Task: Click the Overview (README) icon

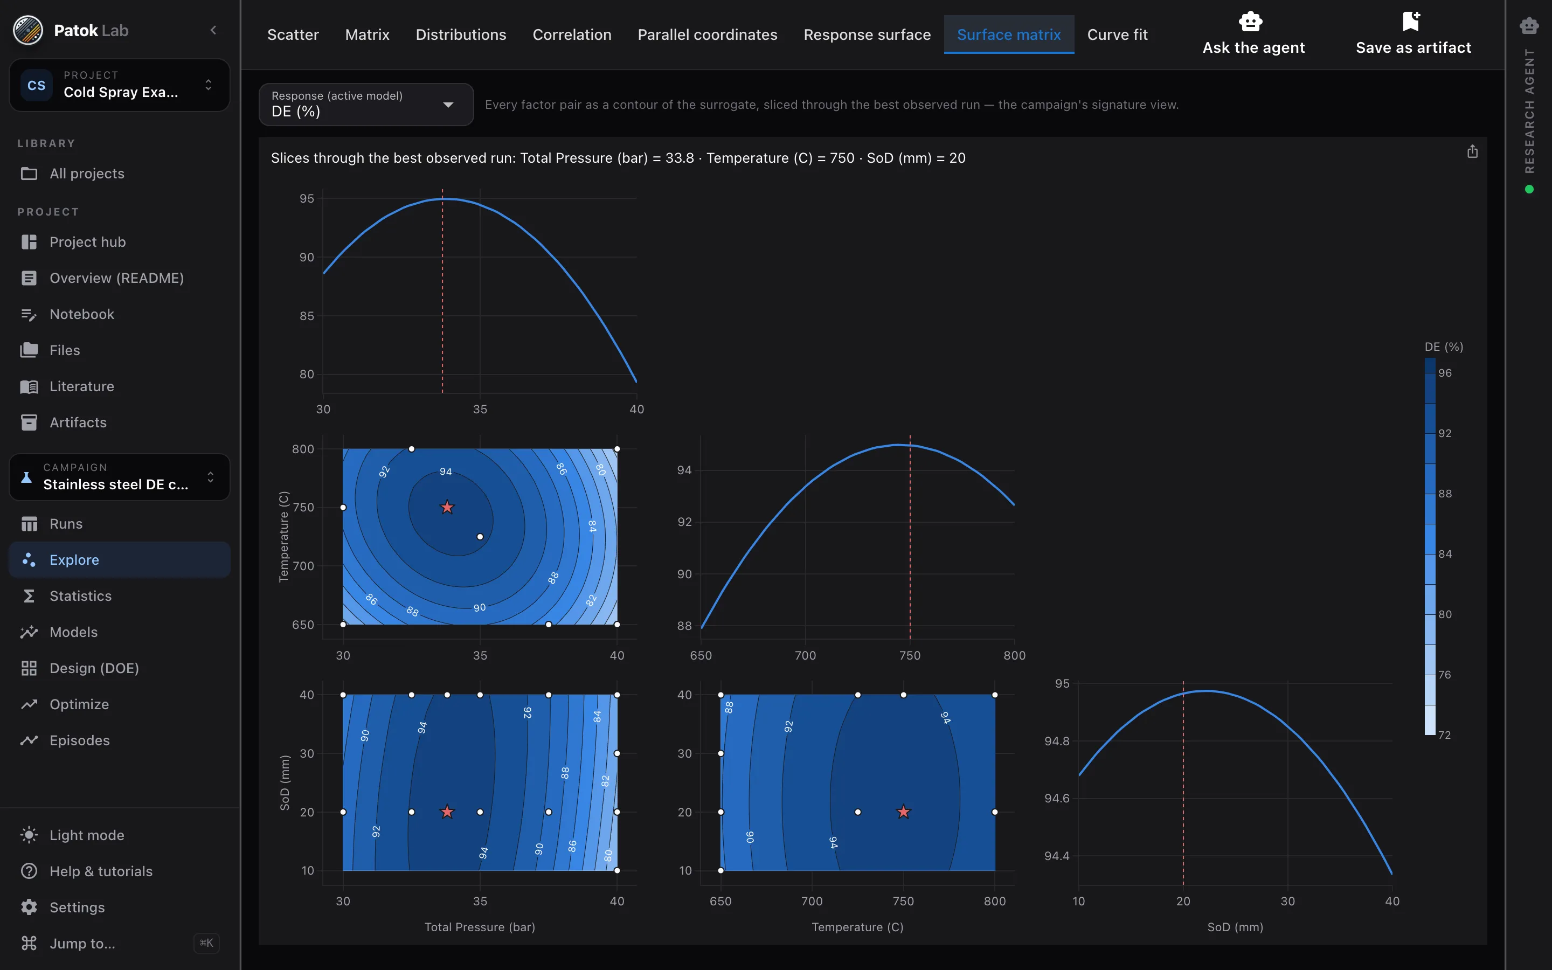Action: pyautogui.click(x=29, y=278)
